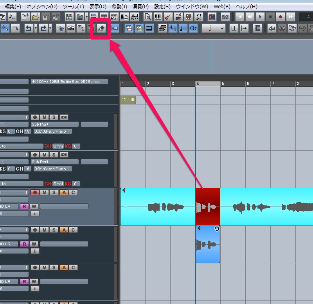Open the redo history dropdown arrow
The image size is (313, 304).
[50, 28]
